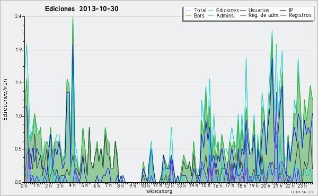318x196 pixels.
Task: Click the 'IP' legend label
Action: tap(291, 10)
